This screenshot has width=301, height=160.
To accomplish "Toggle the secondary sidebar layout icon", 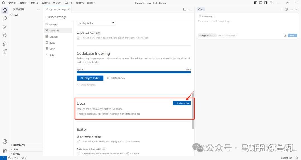I will [266, 3].
